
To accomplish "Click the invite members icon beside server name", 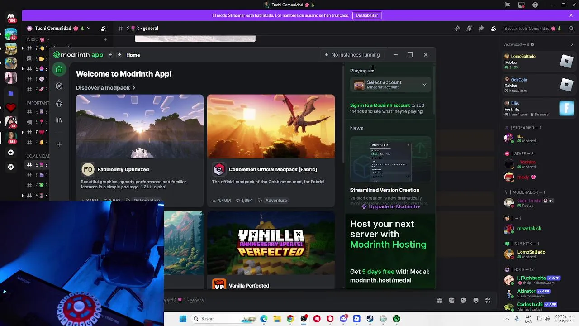I will [x=104, y=28].
